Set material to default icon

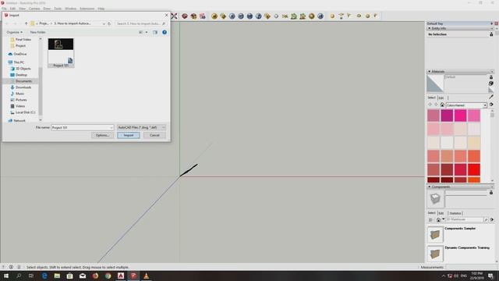pos(491,91)
